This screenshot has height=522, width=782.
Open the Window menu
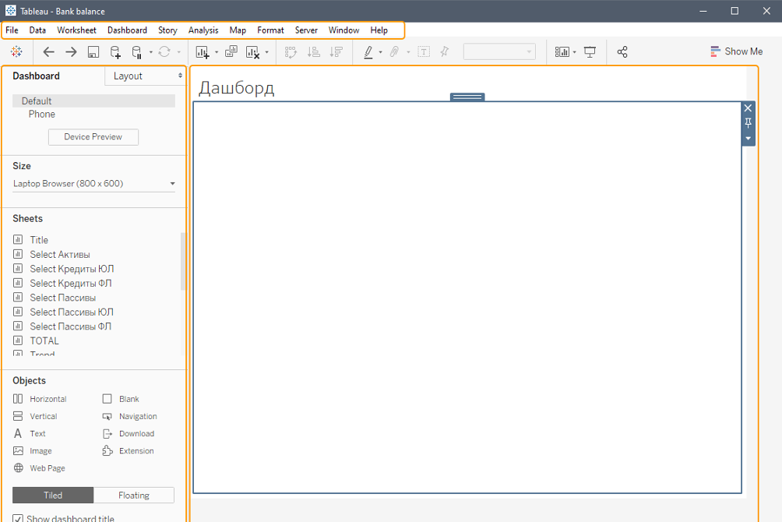point(344,30)
